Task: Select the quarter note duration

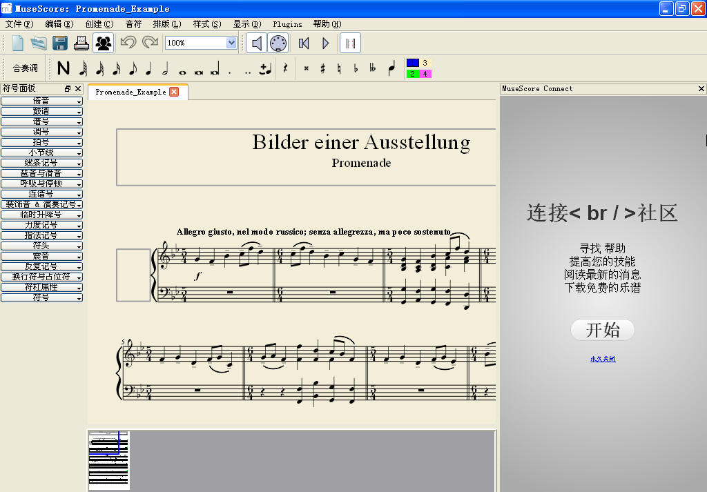Action: pos(149,68)
